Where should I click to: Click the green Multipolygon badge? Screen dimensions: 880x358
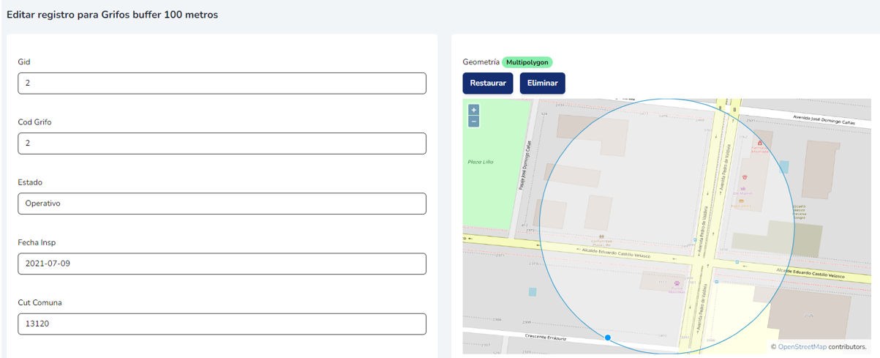coord(527,62)
